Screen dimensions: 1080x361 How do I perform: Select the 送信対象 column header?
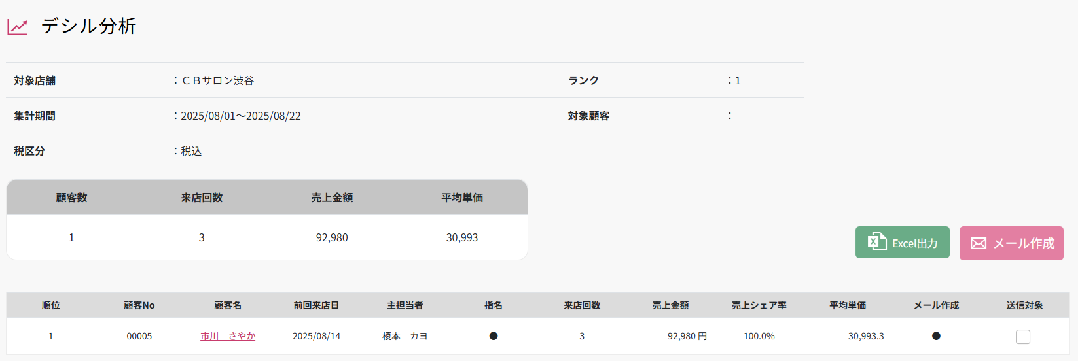[x=1024, y=305]
